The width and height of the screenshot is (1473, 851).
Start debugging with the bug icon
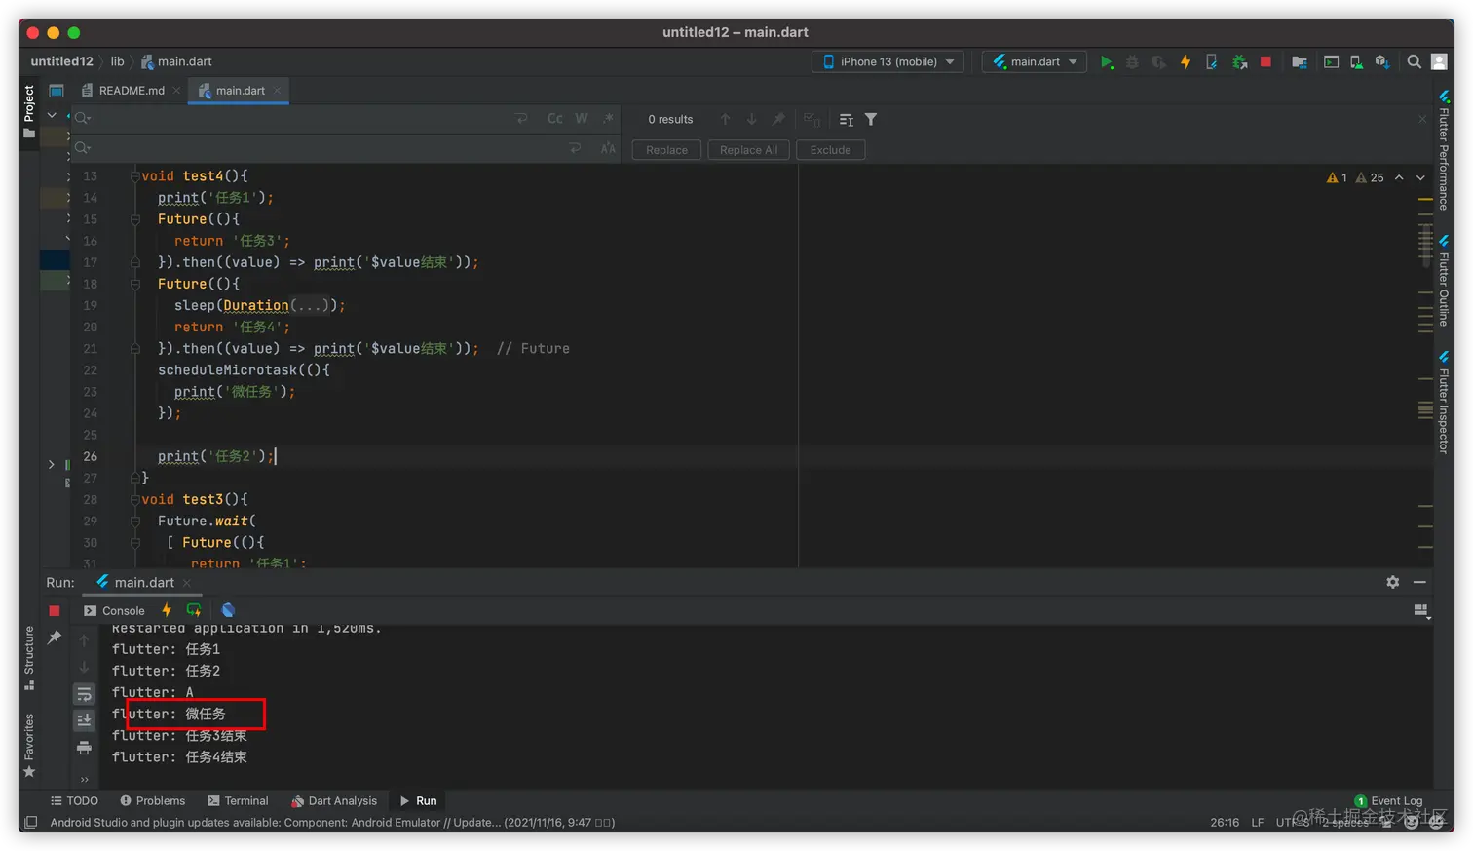[x=1132, y=61]
